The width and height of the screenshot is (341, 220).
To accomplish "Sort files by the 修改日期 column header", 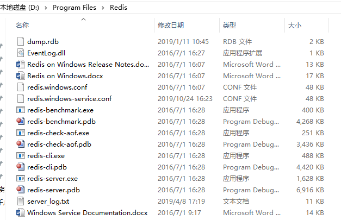I will tap(171, 25).
